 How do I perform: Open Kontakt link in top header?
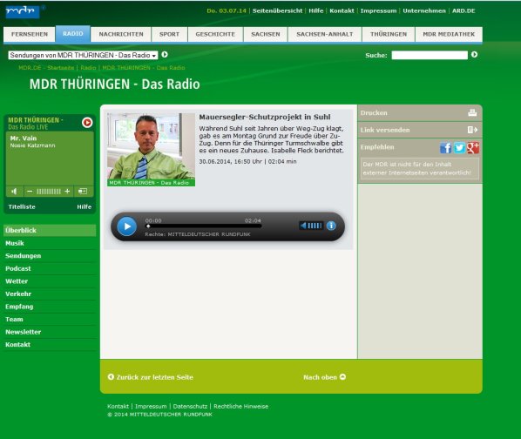pyautogui.click(x=342, y=10)
